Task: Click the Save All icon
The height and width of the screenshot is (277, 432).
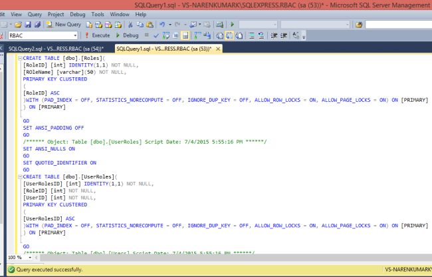Action: 39,25
